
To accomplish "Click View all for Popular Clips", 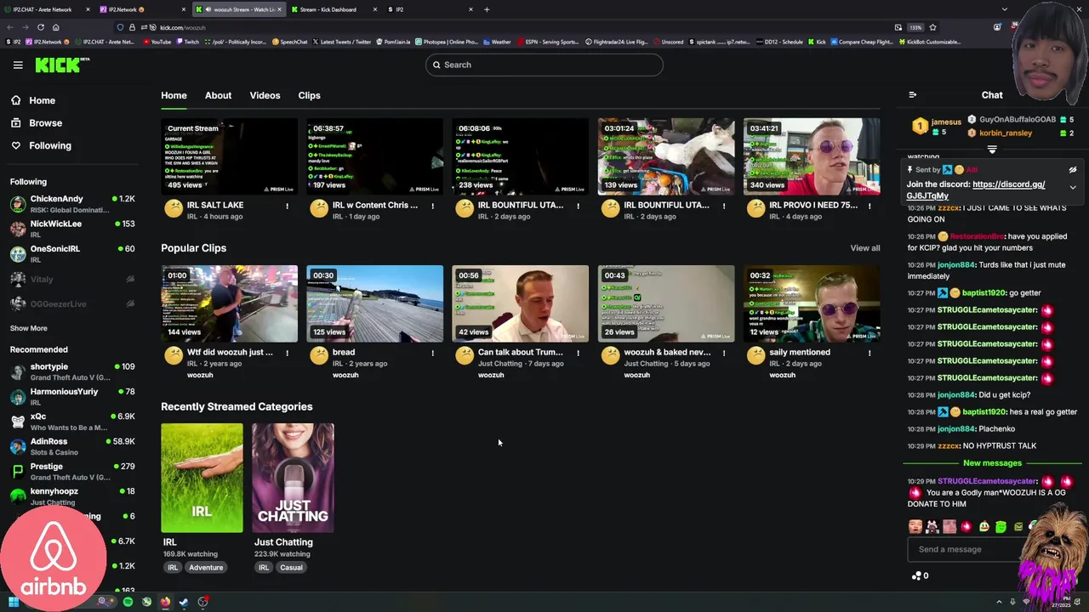I will click(x=865, y=248).
